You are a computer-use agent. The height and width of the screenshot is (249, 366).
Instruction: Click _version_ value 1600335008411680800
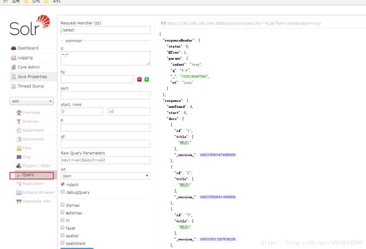pos(217,197)
